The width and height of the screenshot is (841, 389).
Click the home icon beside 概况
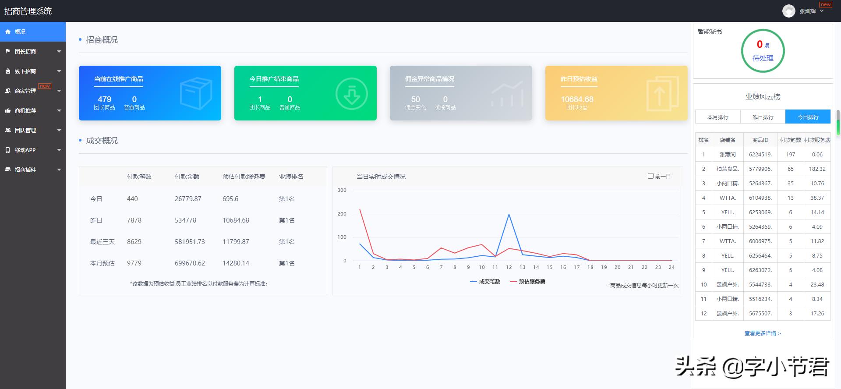[8, 32]
